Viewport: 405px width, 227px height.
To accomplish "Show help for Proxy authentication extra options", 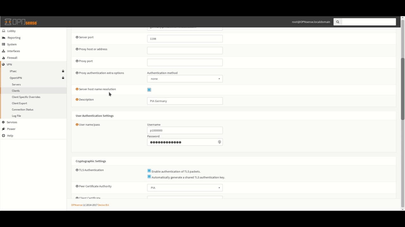I will tap(77, 73).
